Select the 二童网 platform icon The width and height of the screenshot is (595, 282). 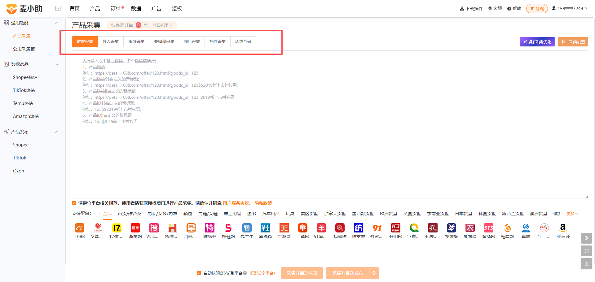303,228
